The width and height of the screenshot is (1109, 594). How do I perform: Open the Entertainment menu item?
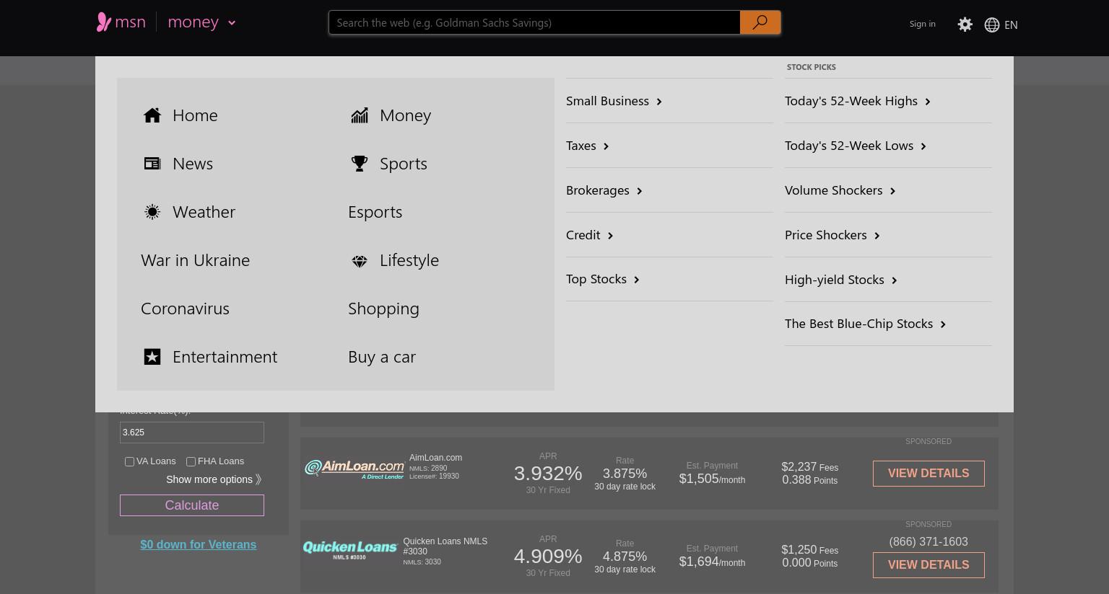point(225,357)
